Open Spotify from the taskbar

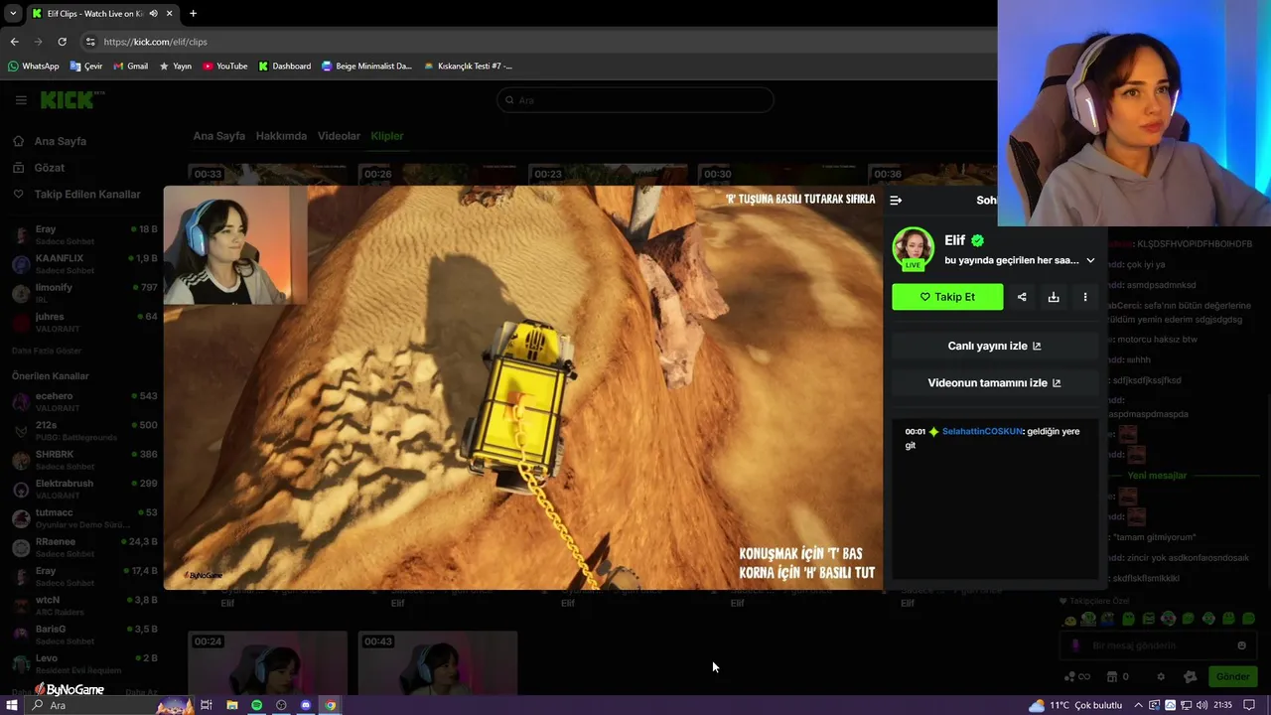pyautogui.click(x=256, y=705)
